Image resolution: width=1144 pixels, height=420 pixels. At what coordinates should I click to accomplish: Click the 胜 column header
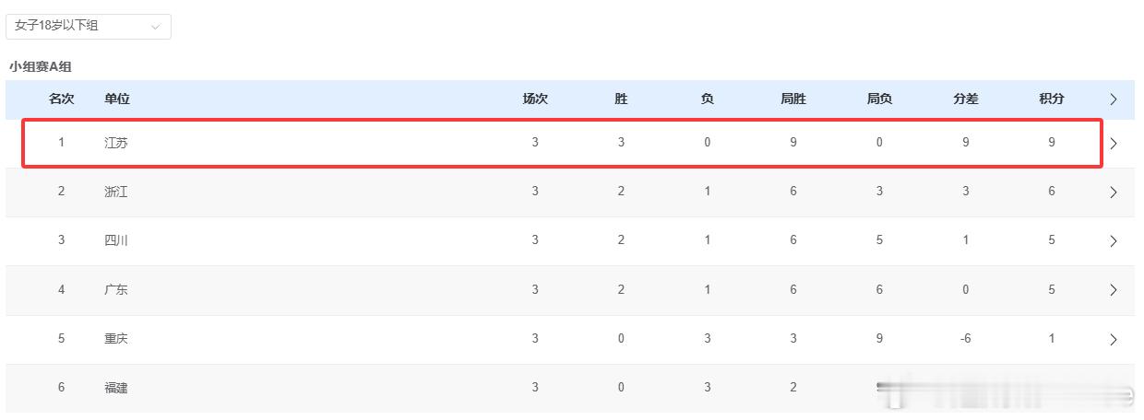click(x=621, y=99)
